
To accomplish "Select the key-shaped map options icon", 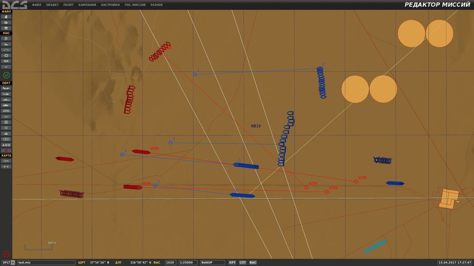I will click(x=6, y=161).
